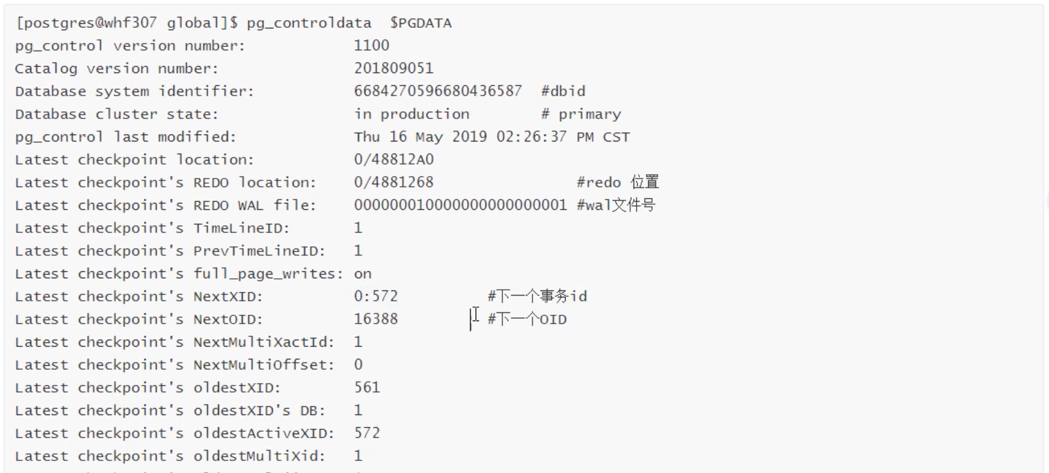1049x473 pixels.
Task: Click the full_page_writes value 'on'
Action: [x=363, y=274]
